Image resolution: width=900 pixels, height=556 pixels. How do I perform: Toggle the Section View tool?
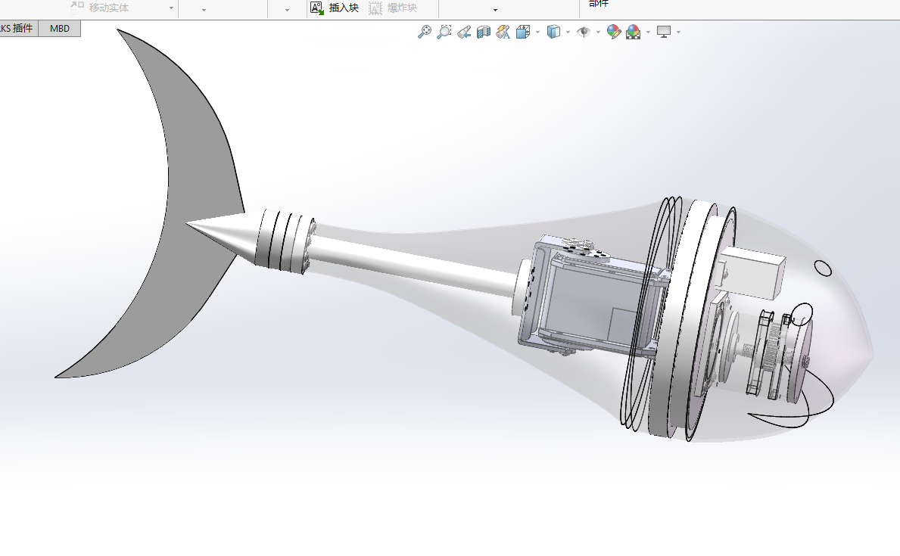[483, 32]
